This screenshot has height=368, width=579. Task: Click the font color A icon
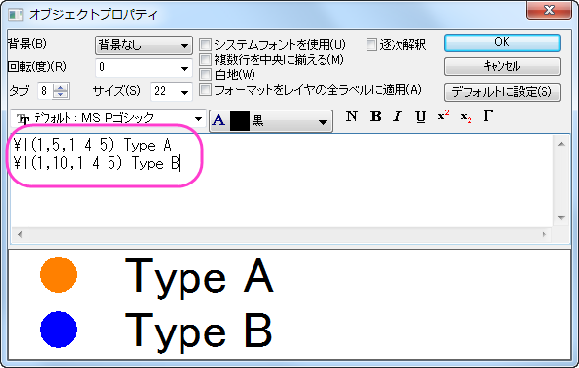219,120
